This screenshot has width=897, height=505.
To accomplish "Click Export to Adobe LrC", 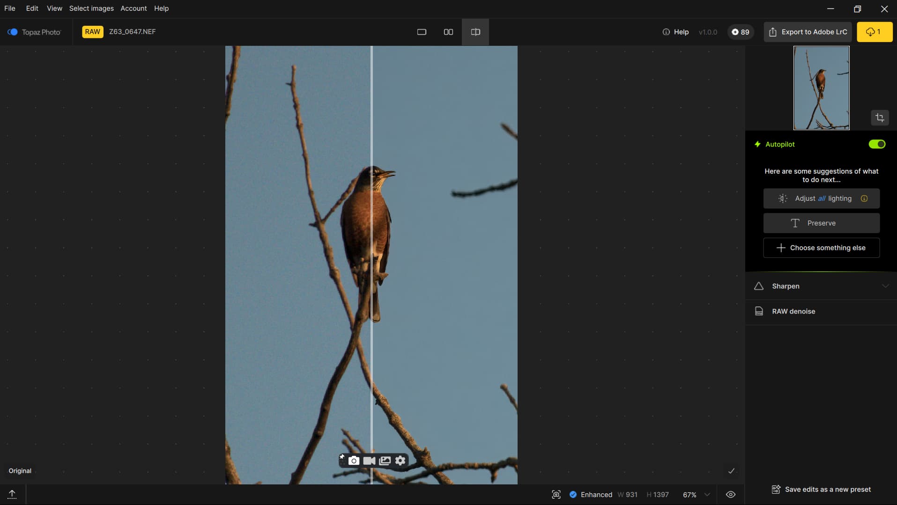I will 808,32.
